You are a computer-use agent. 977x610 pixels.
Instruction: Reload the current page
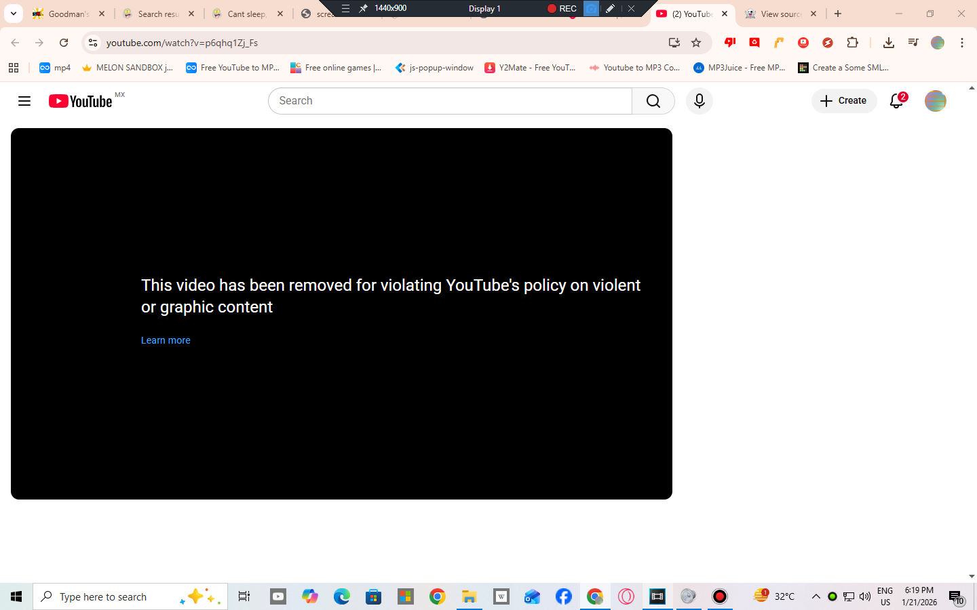(x=64, y=43)
